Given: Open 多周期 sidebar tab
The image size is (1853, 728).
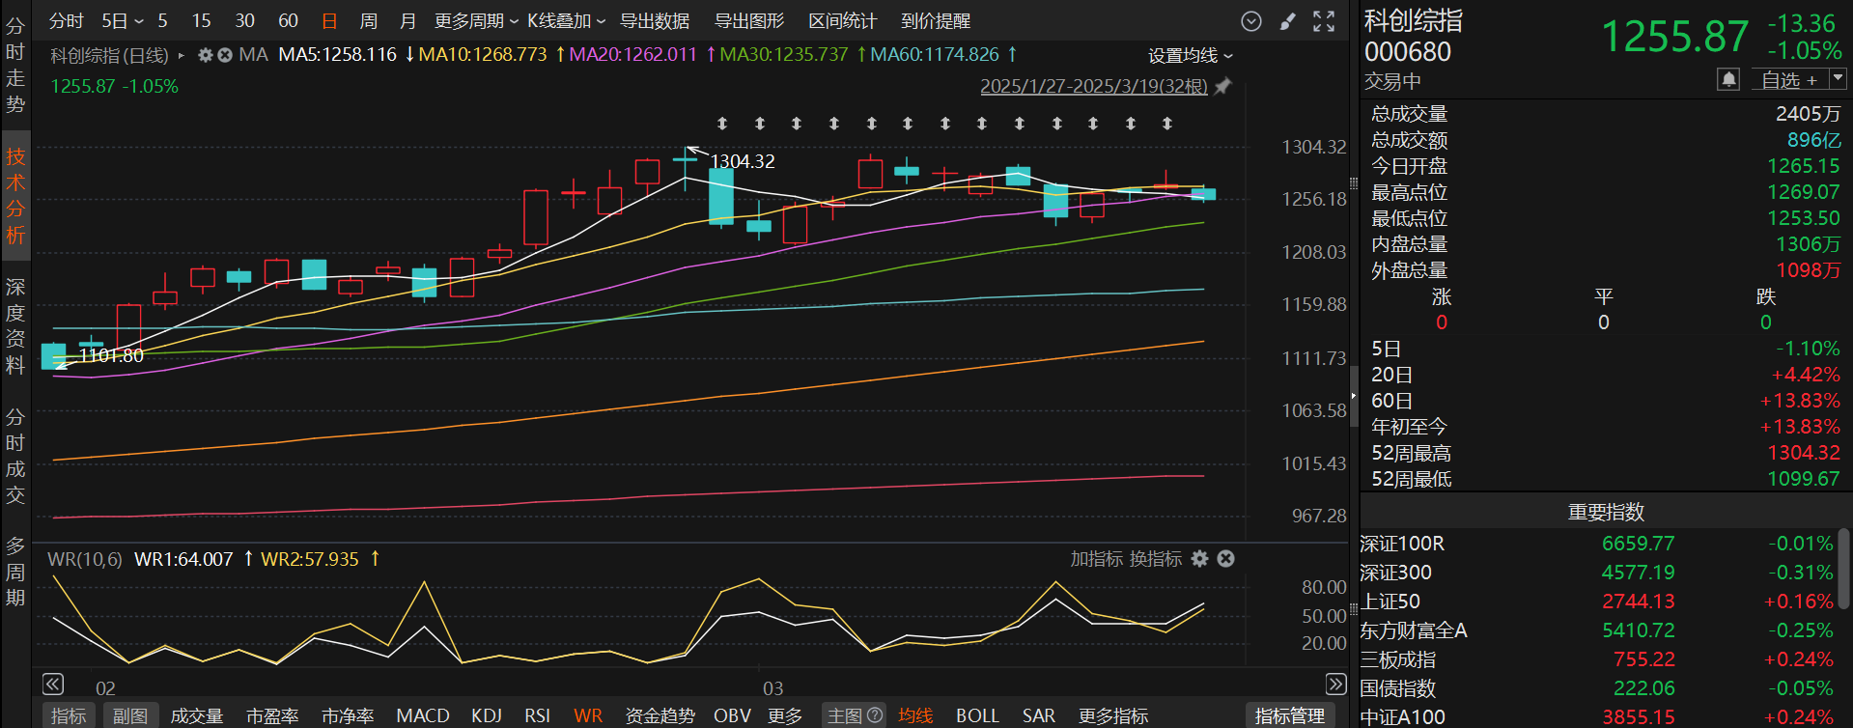Looking at the screenshot, I should click(15, 572).
